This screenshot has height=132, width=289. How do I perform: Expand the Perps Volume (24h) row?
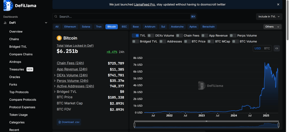[x=55, y=81]
